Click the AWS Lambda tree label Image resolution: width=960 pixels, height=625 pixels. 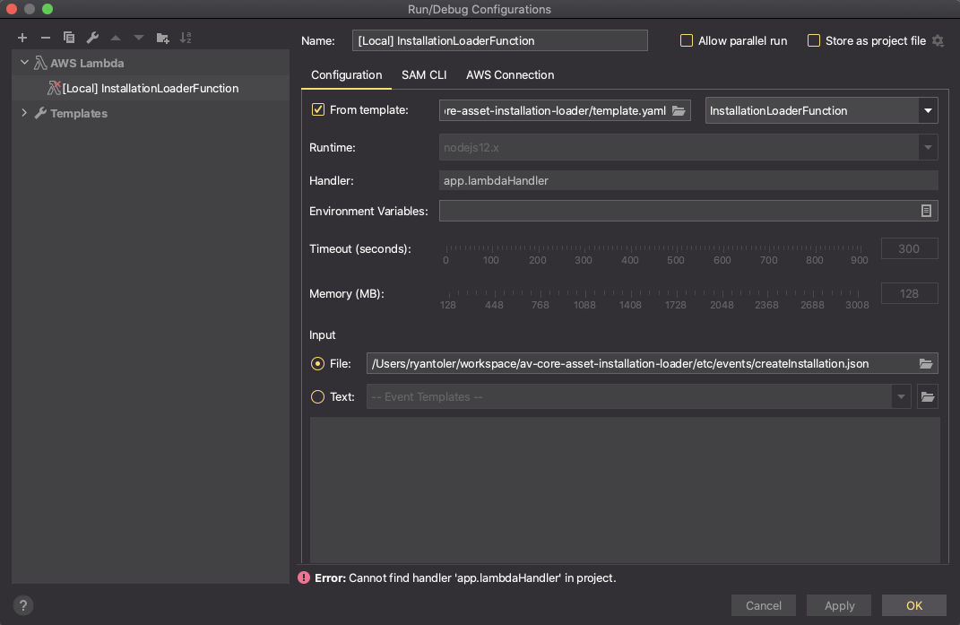[x=87, y=63]
